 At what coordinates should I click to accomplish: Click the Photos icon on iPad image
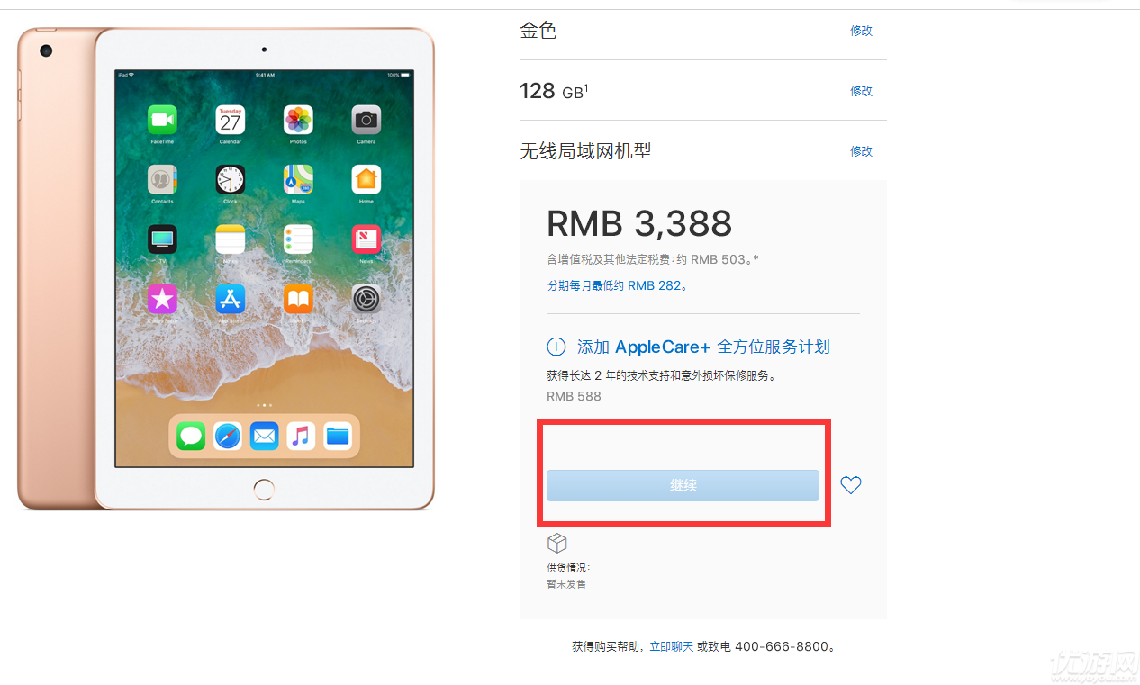pyautogui.click(x=298, y=120)
